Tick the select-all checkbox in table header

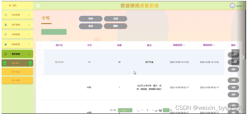pos(40,45)
